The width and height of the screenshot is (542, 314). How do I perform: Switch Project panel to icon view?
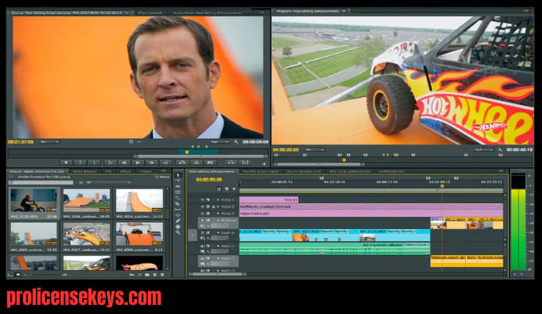tap(18, 274)
